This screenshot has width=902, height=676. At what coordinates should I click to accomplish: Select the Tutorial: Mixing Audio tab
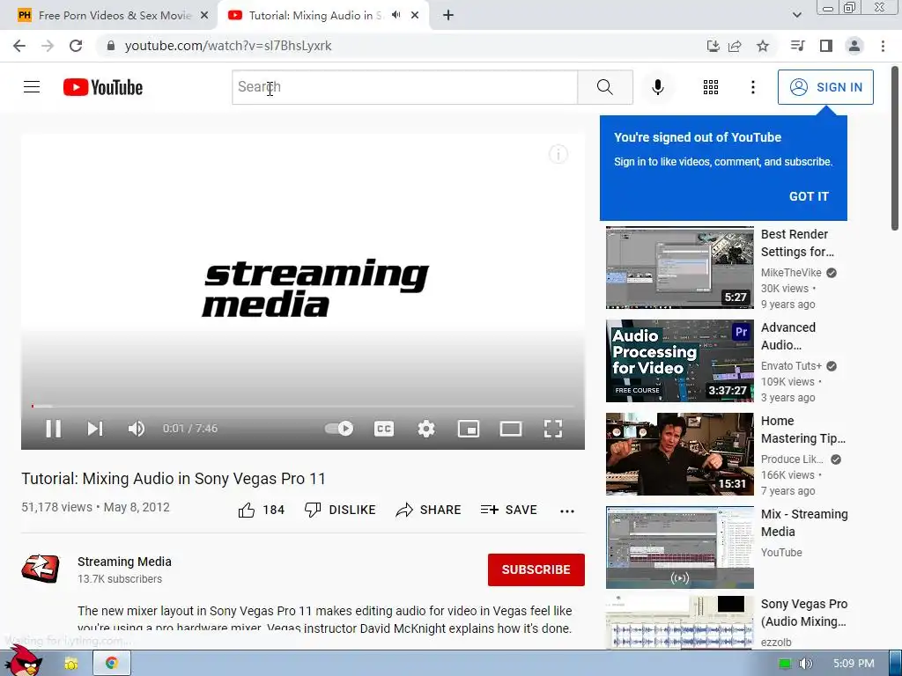pos(315,16)
